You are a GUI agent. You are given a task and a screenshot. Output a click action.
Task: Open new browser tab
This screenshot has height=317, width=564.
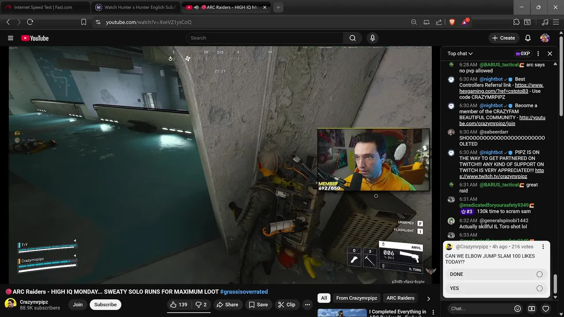point(278,7)
